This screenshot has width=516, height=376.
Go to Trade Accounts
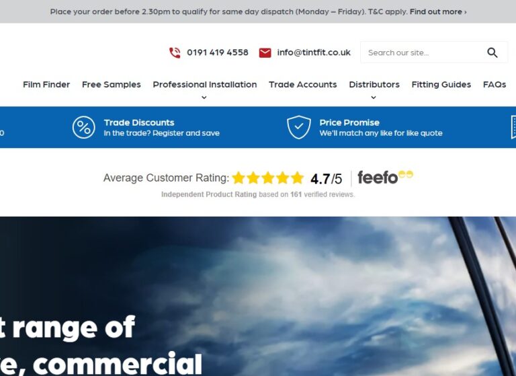[x=303, y=85]
